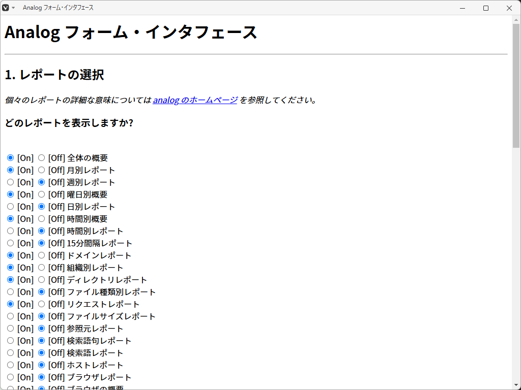Turn On 検索語レポート radio
The image size is (521, 390).
click(x=10, y=353)
